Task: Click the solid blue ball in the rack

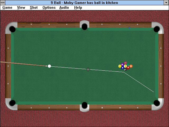Action: [x=123, y=68]
